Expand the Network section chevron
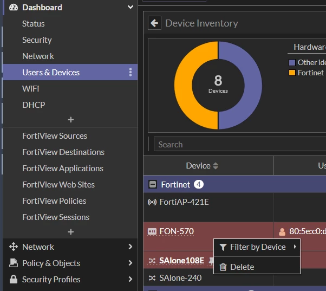Screen dimensions: 326x291 pos(131,247)
